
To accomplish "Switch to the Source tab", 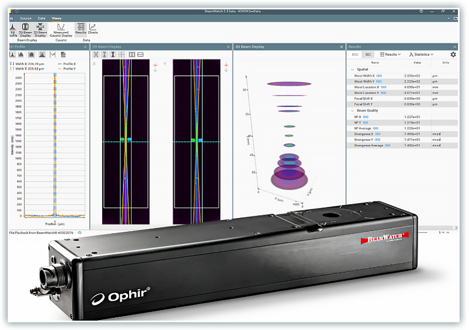I will (x=26, y=18).
